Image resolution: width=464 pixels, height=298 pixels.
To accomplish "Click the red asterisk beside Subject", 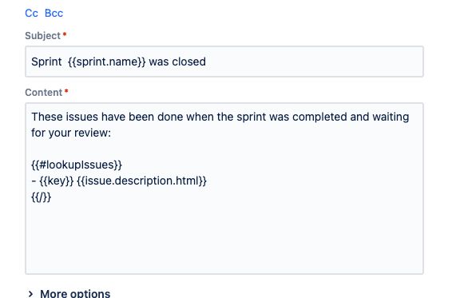I will point(65,34).
